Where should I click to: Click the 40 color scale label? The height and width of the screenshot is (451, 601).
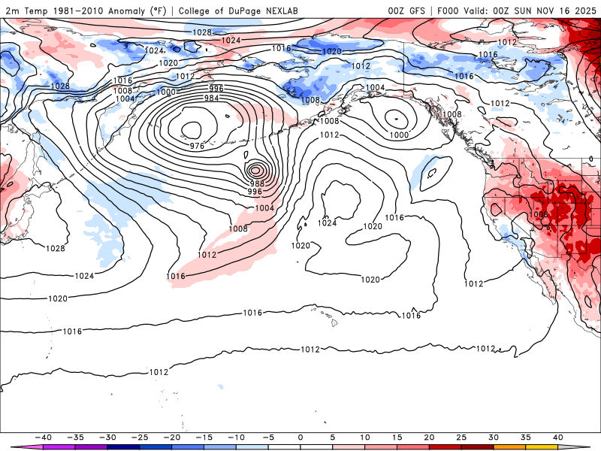(558, 437)
